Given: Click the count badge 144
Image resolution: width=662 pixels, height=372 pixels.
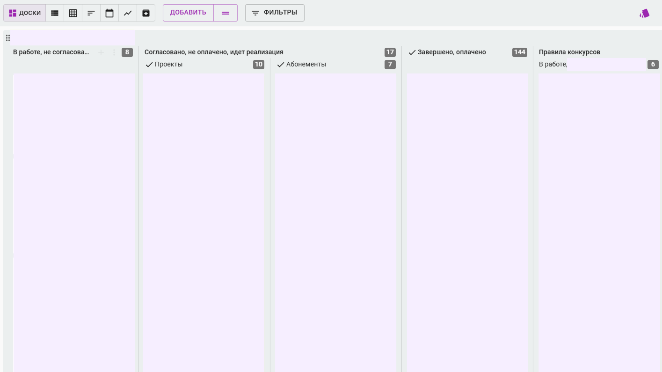Looking at the screenshot, I should 520,52.
